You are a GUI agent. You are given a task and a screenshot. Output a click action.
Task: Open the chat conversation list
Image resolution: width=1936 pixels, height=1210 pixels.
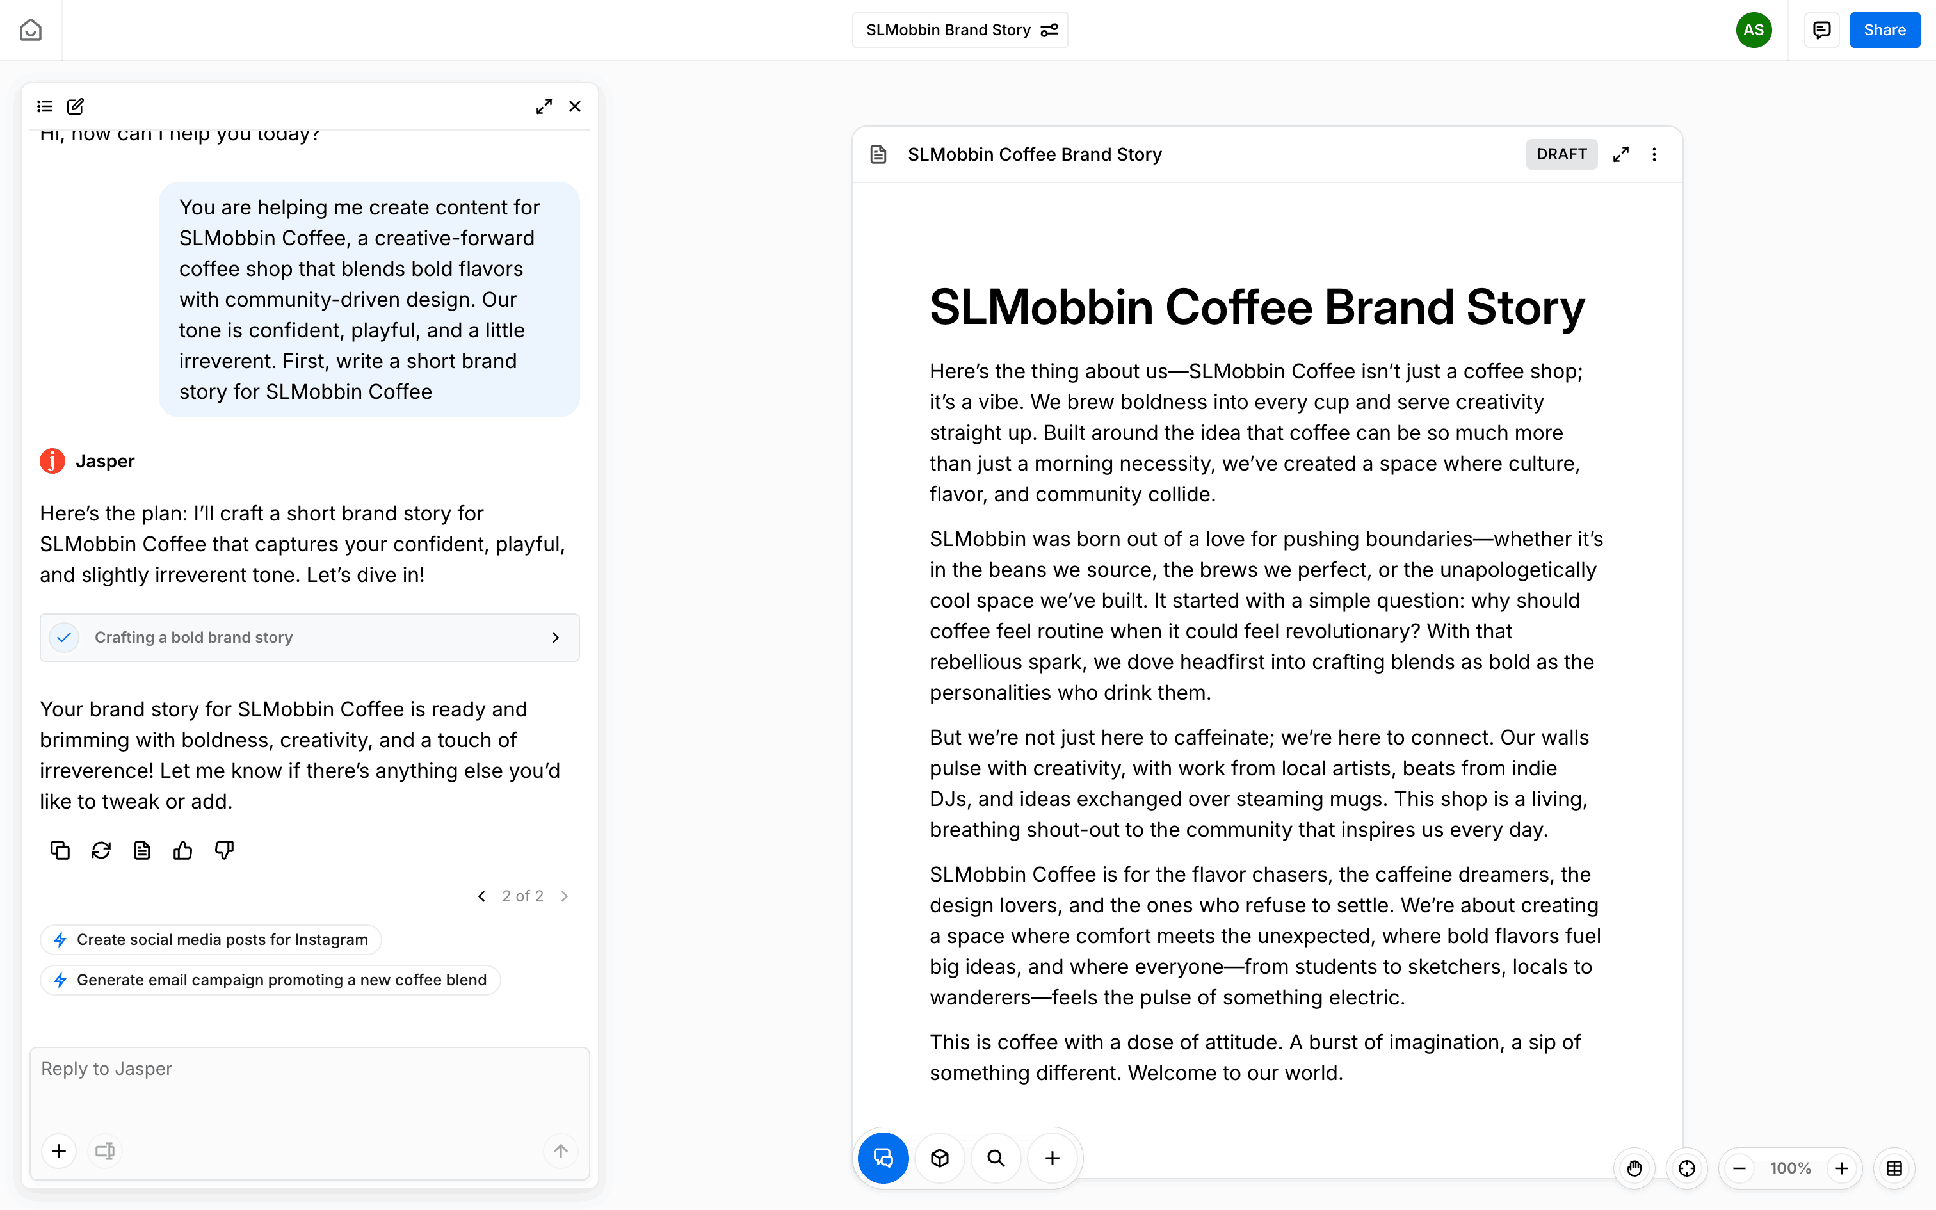coord(44,106)
